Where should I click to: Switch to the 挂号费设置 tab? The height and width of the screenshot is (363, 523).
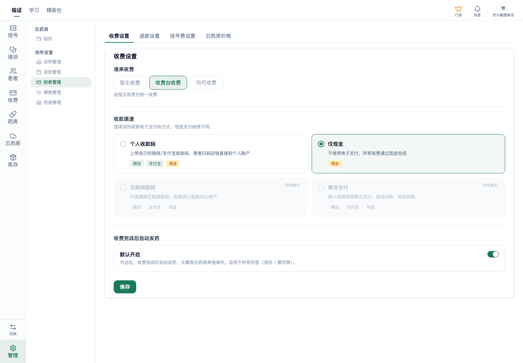click(183, 36)
